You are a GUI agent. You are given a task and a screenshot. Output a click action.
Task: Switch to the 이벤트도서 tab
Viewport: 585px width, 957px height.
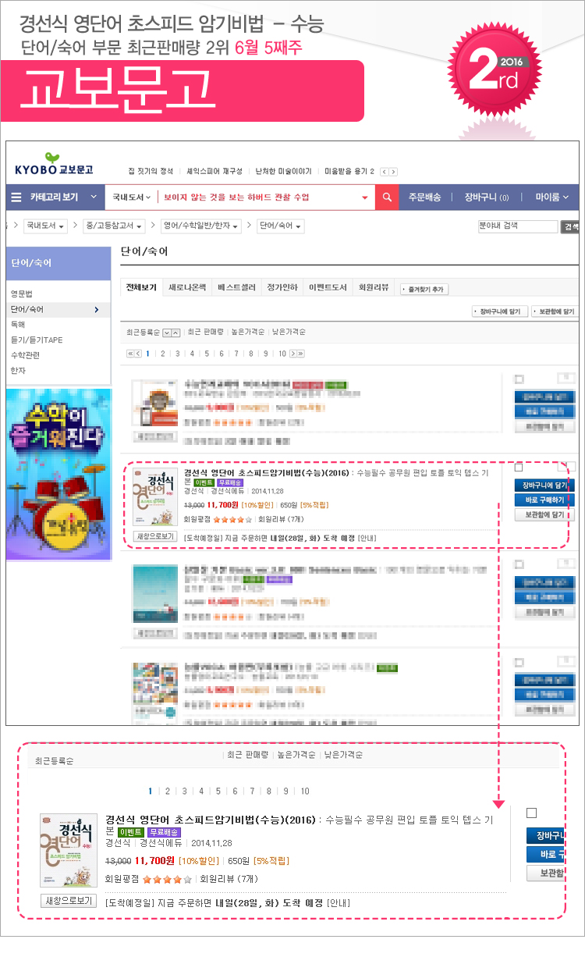(326, 288)
